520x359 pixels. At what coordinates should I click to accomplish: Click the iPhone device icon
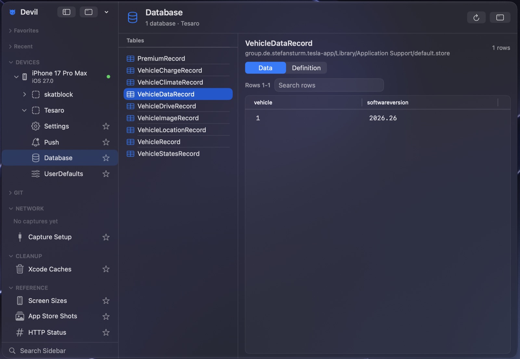coord(24,77)
